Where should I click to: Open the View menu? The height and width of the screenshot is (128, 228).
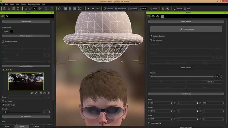(x=17, y=4)
